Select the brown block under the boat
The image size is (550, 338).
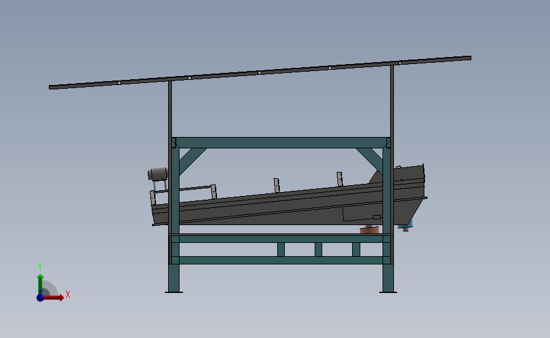(x=369, y=230)
